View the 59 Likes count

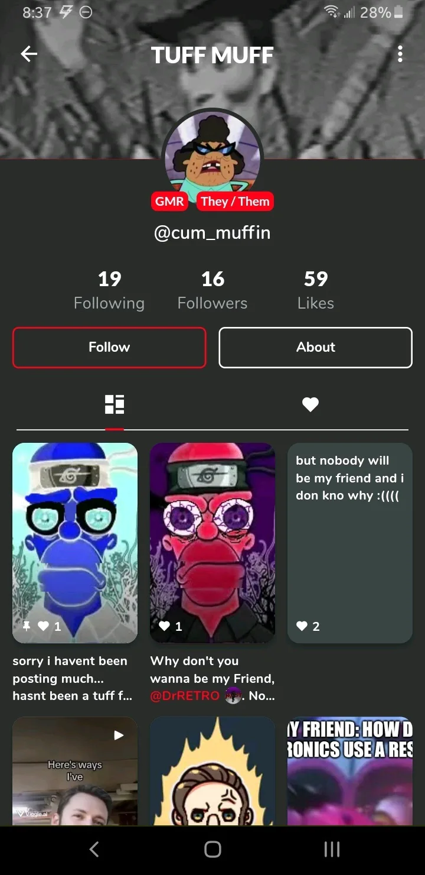tap(316, 290)
